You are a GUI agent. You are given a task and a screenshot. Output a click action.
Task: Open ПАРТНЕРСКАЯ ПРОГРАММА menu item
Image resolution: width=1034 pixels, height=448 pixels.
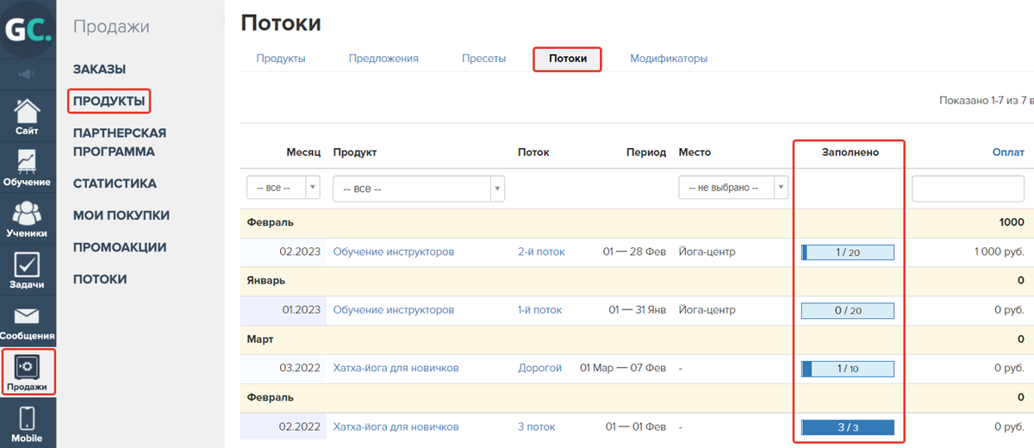(x=120, y=143)
